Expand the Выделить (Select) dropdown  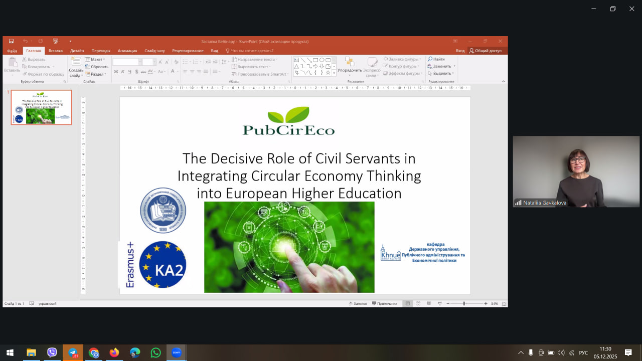coord(441,73)
